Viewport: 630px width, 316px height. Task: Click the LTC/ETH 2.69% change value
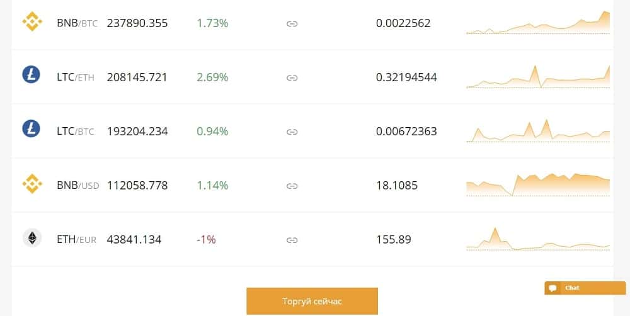(x=212, y=77)
